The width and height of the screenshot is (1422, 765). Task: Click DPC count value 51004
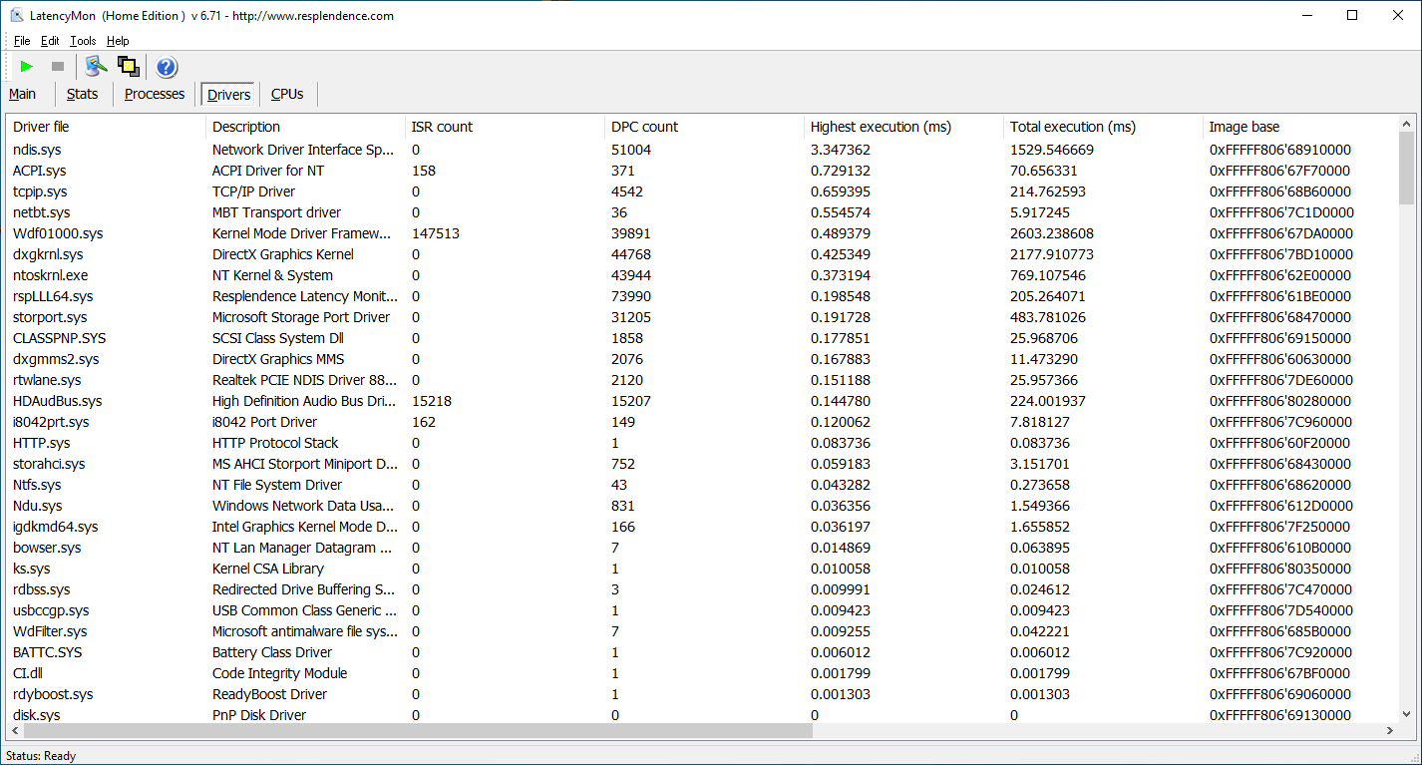tap(631, 150)
